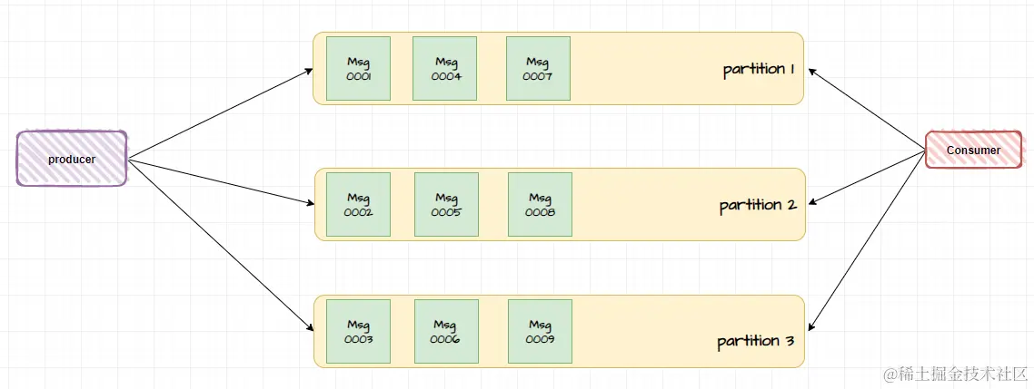This screenshot has height=389, width=1034.
Task: Click the Msg 0007 block
Action: (x=538, y=68)
